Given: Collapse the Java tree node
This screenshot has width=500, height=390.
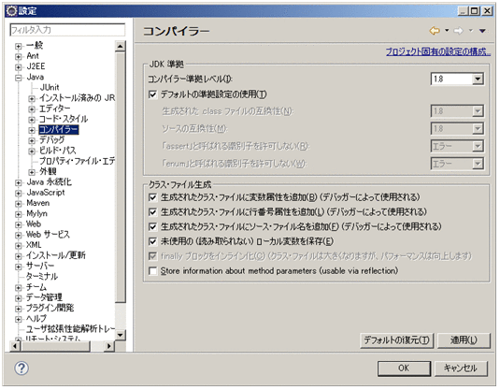Looking at the screenshot, I should [19, 78].
